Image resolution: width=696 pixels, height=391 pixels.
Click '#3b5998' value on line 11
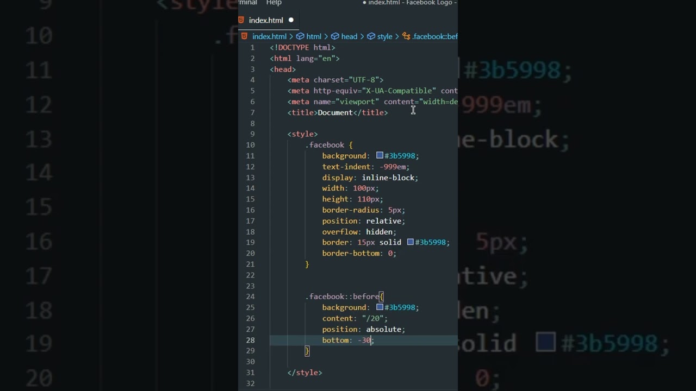pyautogui.click(x=400, y=156)
